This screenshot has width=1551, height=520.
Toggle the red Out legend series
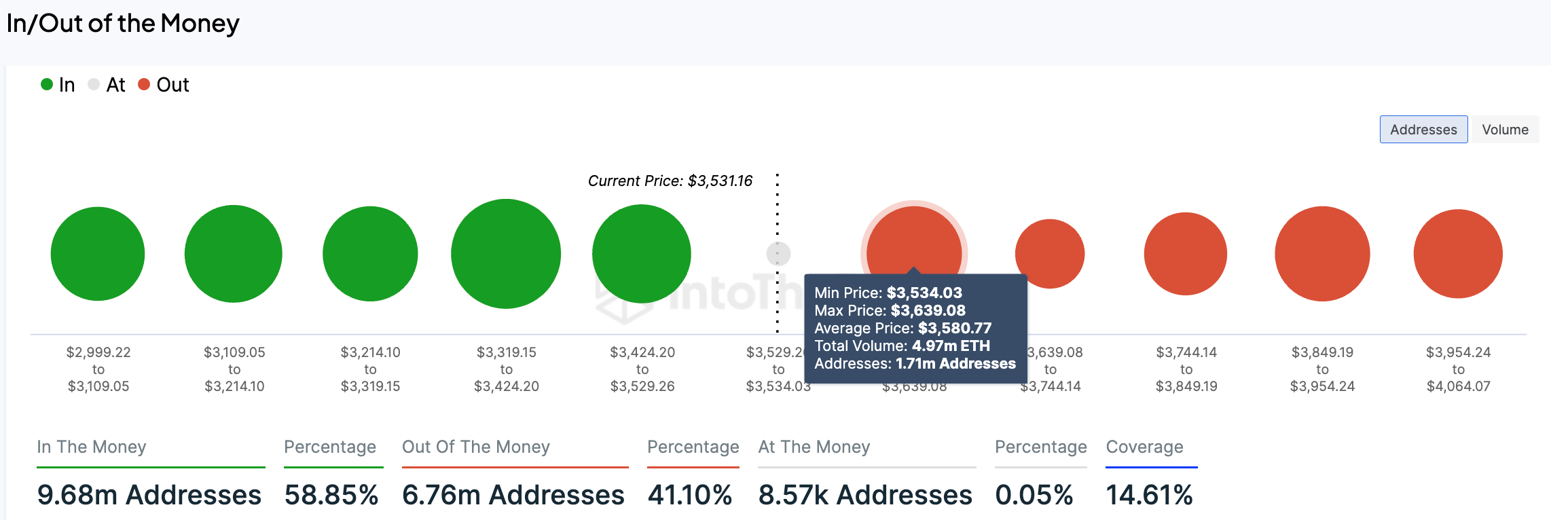(x=164, y=85)
